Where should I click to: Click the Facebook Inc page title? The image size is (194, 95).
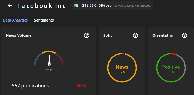pos(42,6)
